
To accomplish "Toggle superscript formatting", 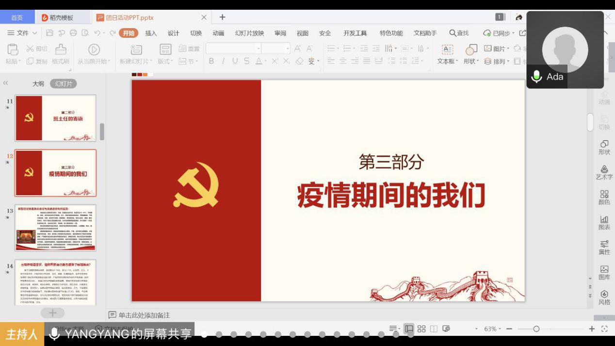I will (x=275, y=61).
